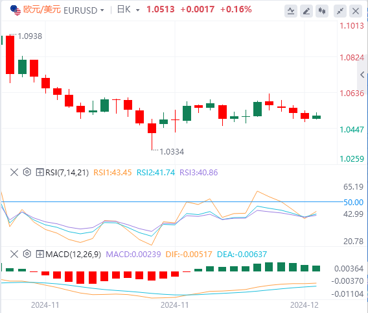Expand the right side panel chevron
This screenshot has height=313, width=368.
[362, 75]
